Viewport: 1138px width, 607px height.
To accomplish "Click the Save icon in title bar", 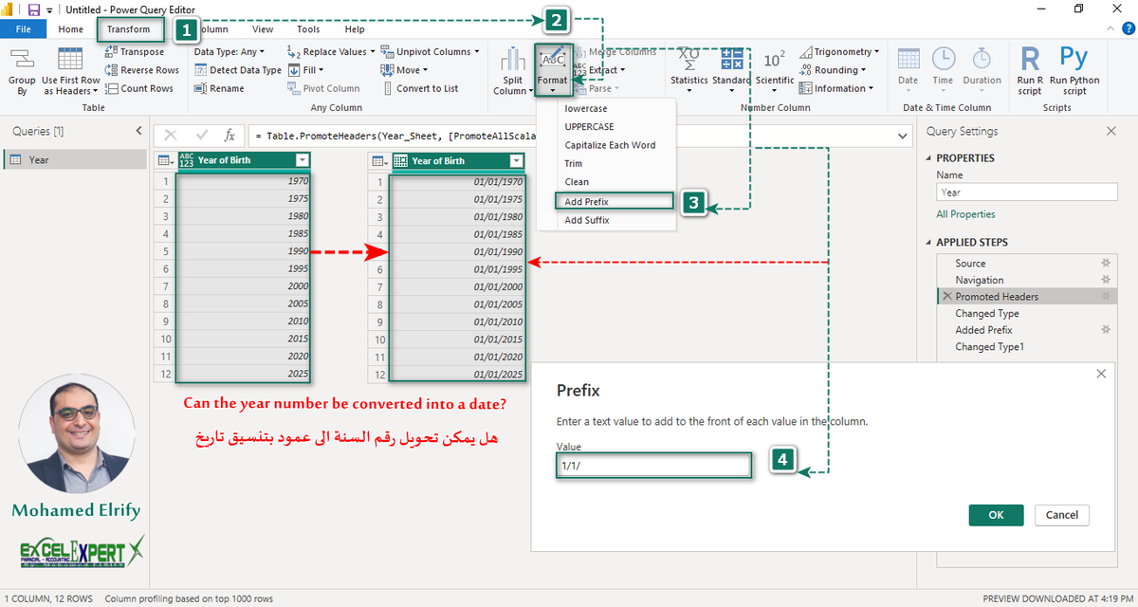I will pyautogui.click(x=34, y=9).
